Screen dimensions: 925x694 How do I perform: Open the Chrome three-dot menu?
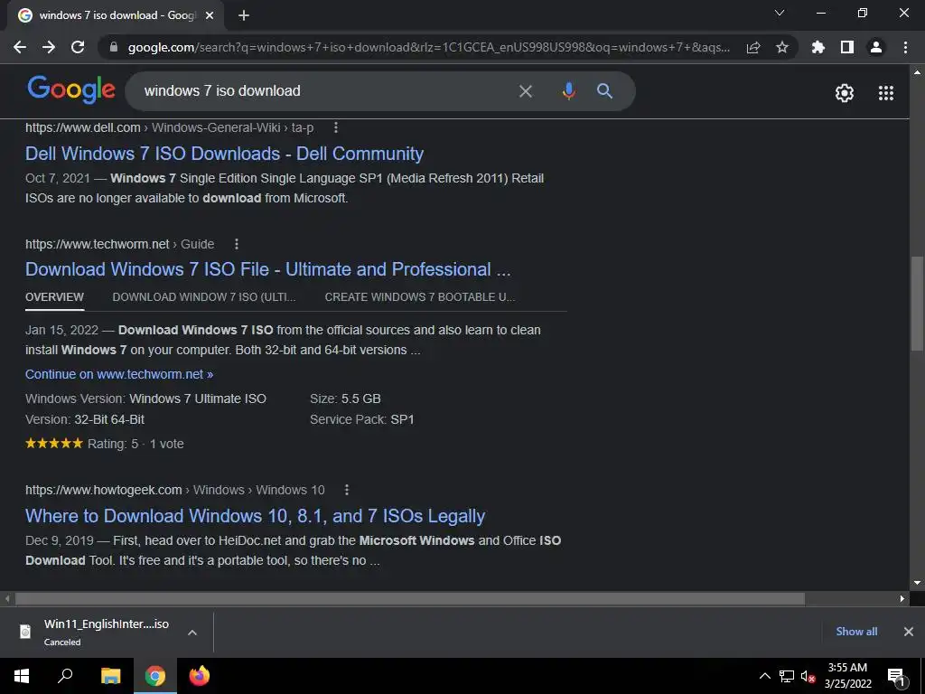[905, 47]
